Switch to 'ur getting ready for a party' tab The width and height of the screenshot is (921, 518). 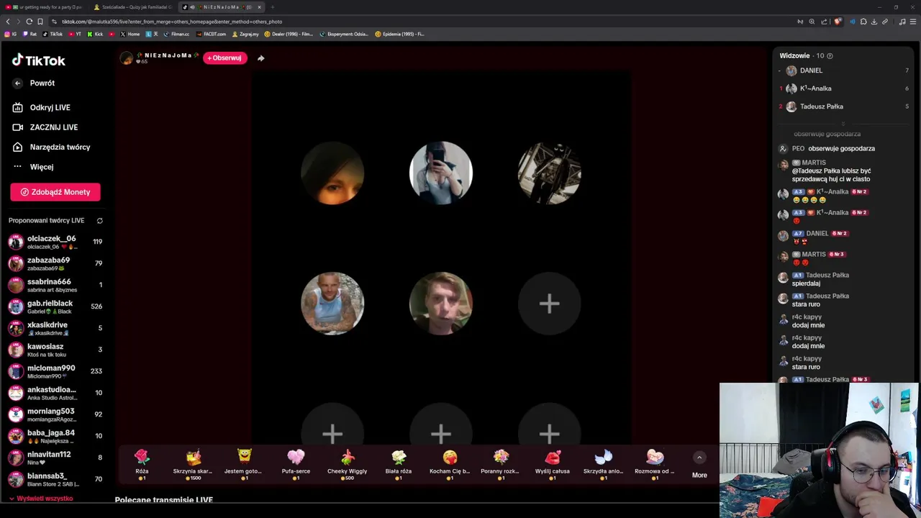45,7
